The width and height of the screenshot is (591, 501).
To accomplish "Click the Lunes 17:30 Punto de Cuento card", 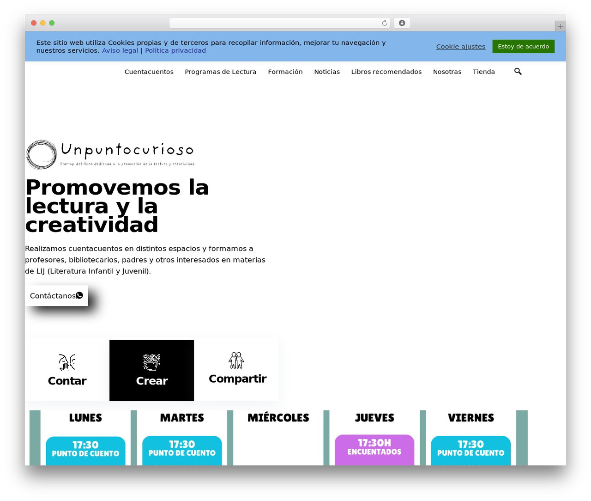I will pyautogui.click(x=85, y=451).
